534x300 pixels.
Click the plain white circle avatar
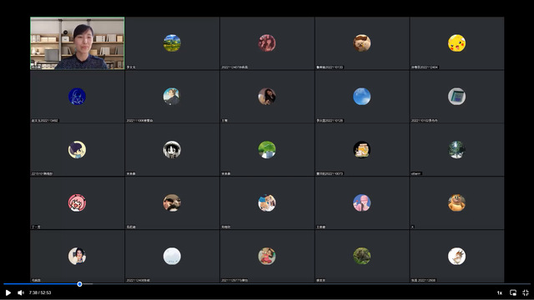point(172,256)
